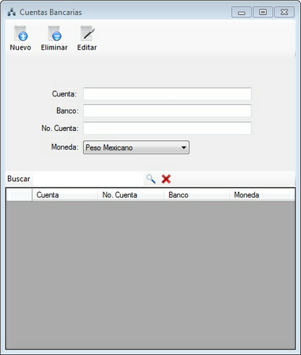Maximize the Cuentas Bancarias window
This screenshot has height=355, width=301.
263,13
